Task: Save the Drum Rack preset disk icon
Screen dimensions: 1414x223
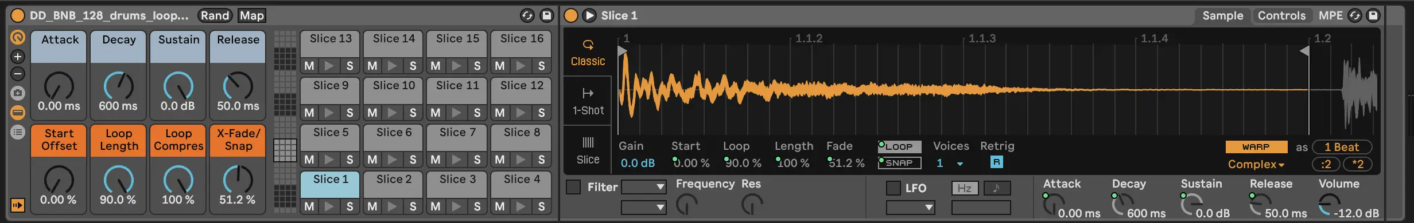Action: (547, 15)
